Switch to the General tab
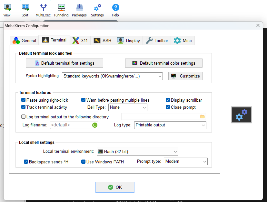267x202 pixels. (x=24, y=41)
